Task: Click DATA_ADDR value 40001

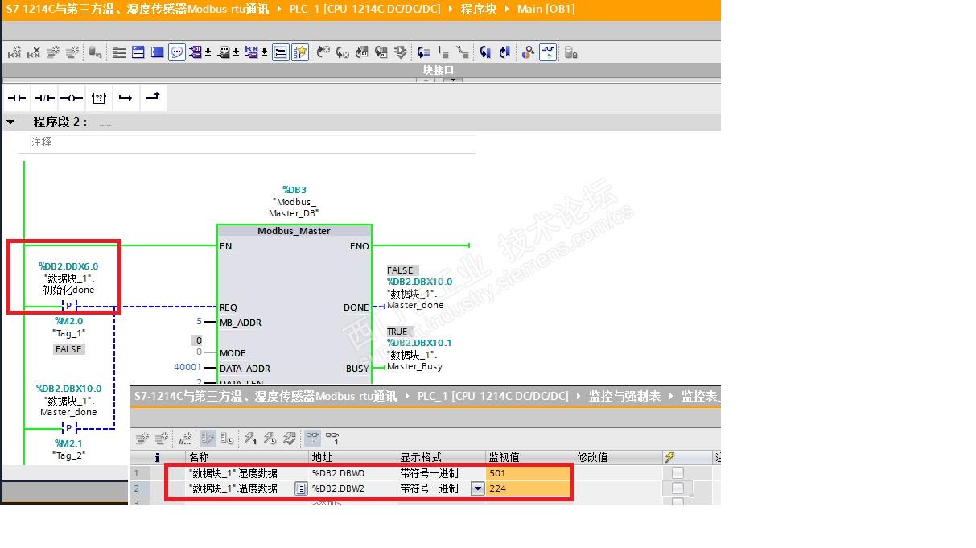Action: (x=187, y=368)
